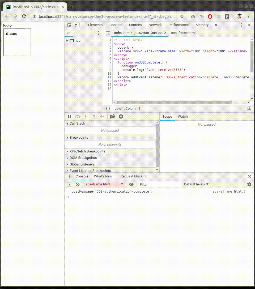
Task: Click the debugger pane vertical scrollbar
Action: 157,145
